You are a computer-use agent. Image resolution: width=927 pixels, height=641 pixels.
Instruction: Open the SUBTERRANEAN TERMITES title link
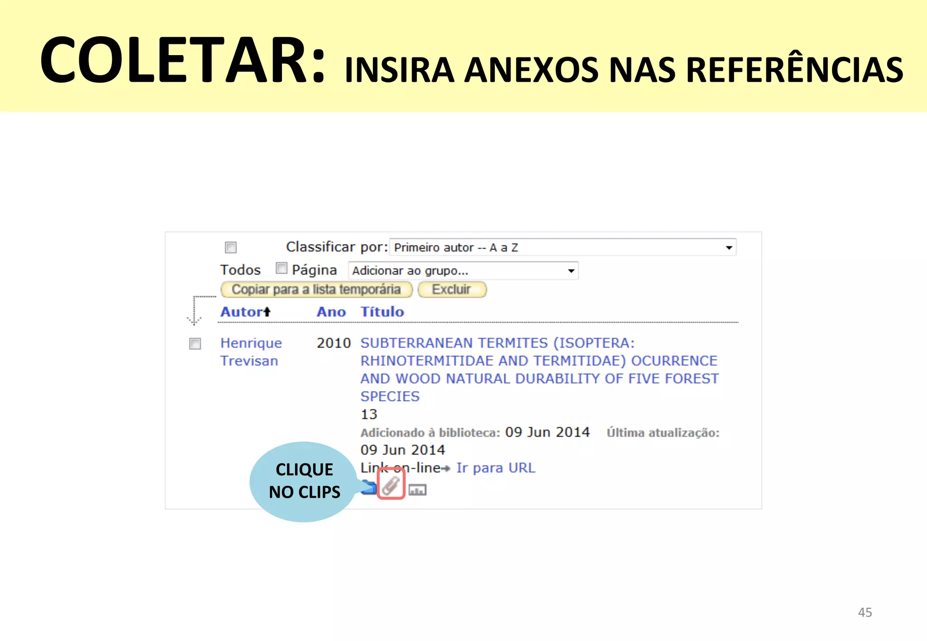(539, 369)
